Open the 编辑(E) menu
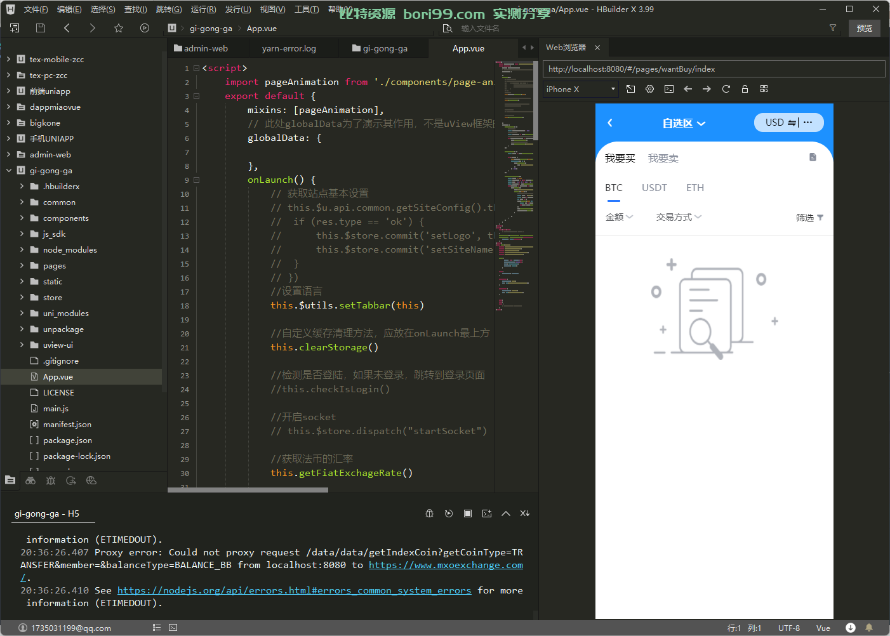890x636 pixels. 69,9
